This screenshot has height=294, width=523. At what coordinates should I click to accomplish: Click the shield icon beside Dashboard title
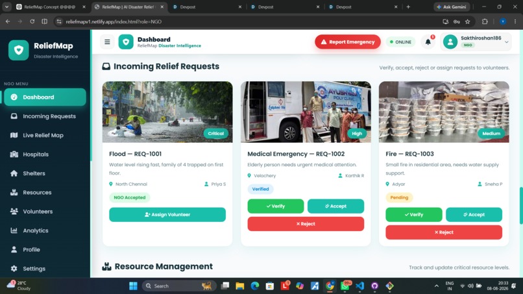pyautogui.click(x=126, y=42)
